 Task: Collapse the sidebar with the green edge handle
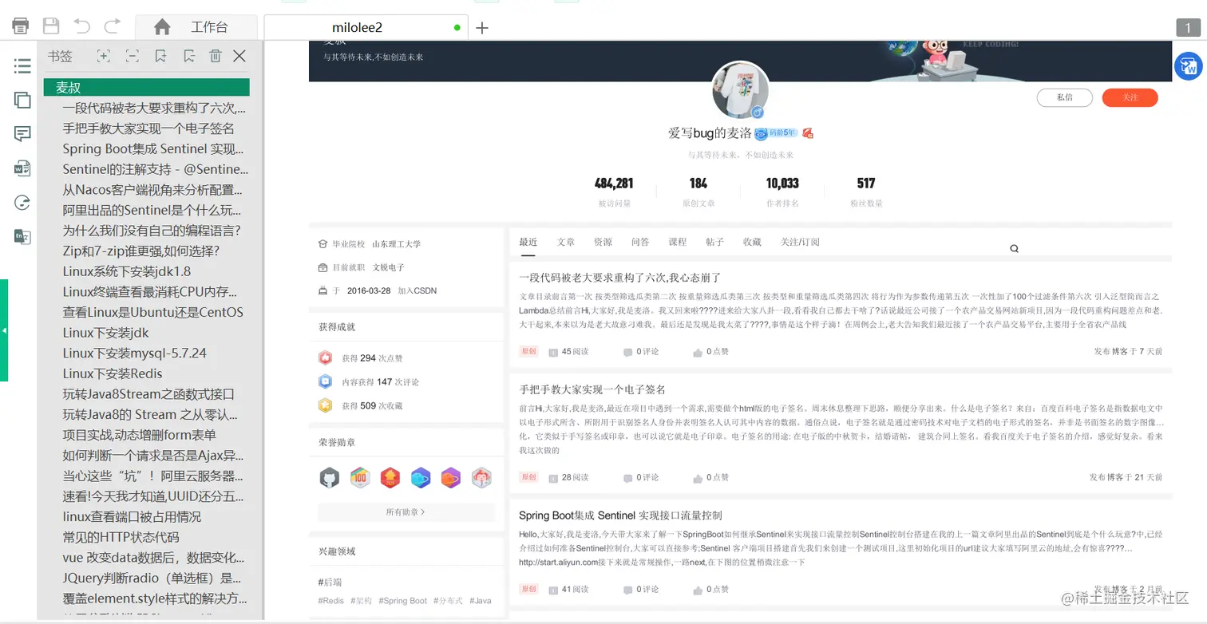coord(4,330)
